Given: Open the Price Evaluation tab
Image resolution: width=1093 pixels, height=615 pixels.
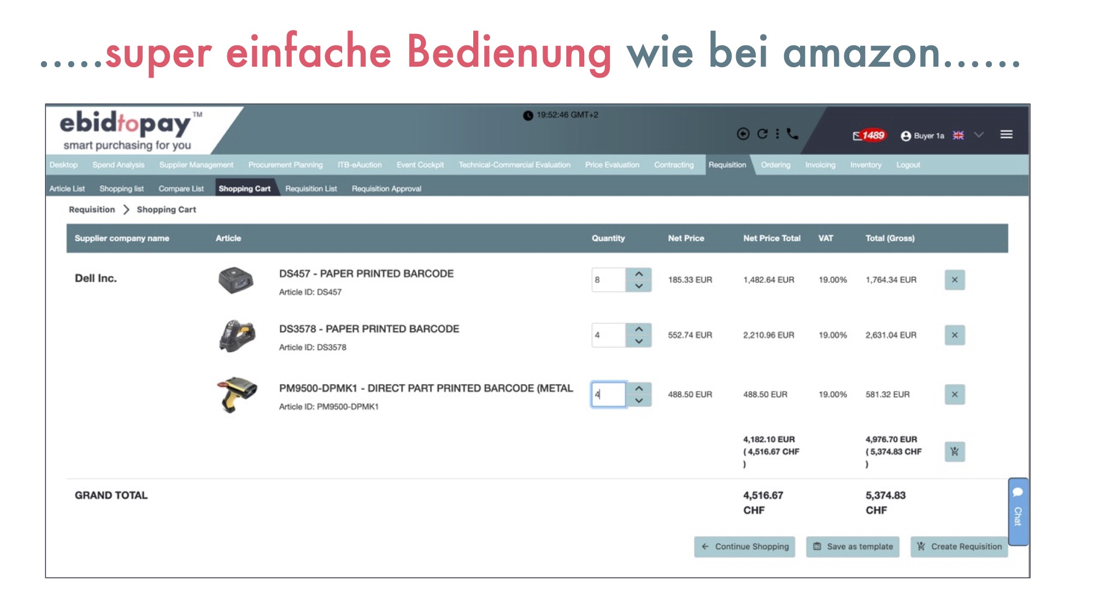Looking at the screenshot, I should pyautogui.click(x=612, y=165).
